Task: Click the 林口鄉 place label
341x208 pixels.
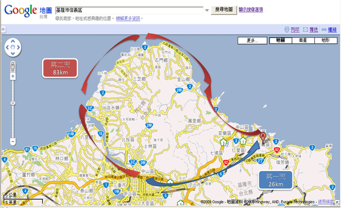Action: 61,159
